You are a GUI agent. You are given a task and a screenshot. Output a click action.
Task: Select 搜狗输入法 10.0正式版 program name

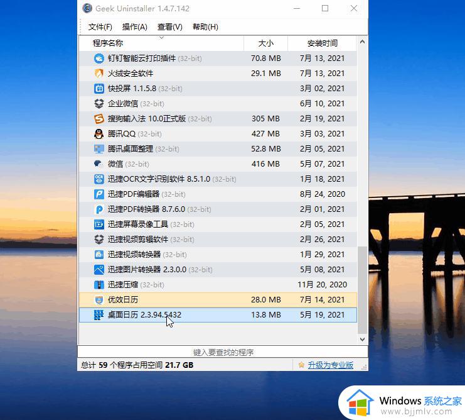(x=146, y=119)
